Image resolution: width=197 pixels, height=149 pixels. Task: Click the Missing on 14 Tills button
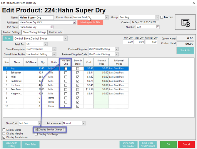(x=90, y=22)
